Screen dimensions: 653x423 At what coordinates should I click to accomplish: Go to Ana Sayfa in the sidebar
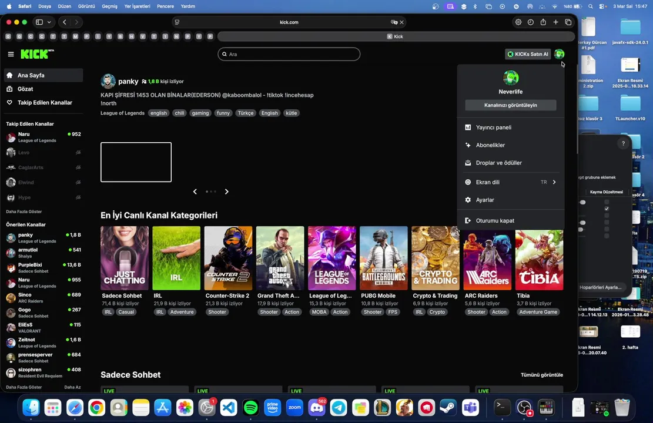point(43,75)
